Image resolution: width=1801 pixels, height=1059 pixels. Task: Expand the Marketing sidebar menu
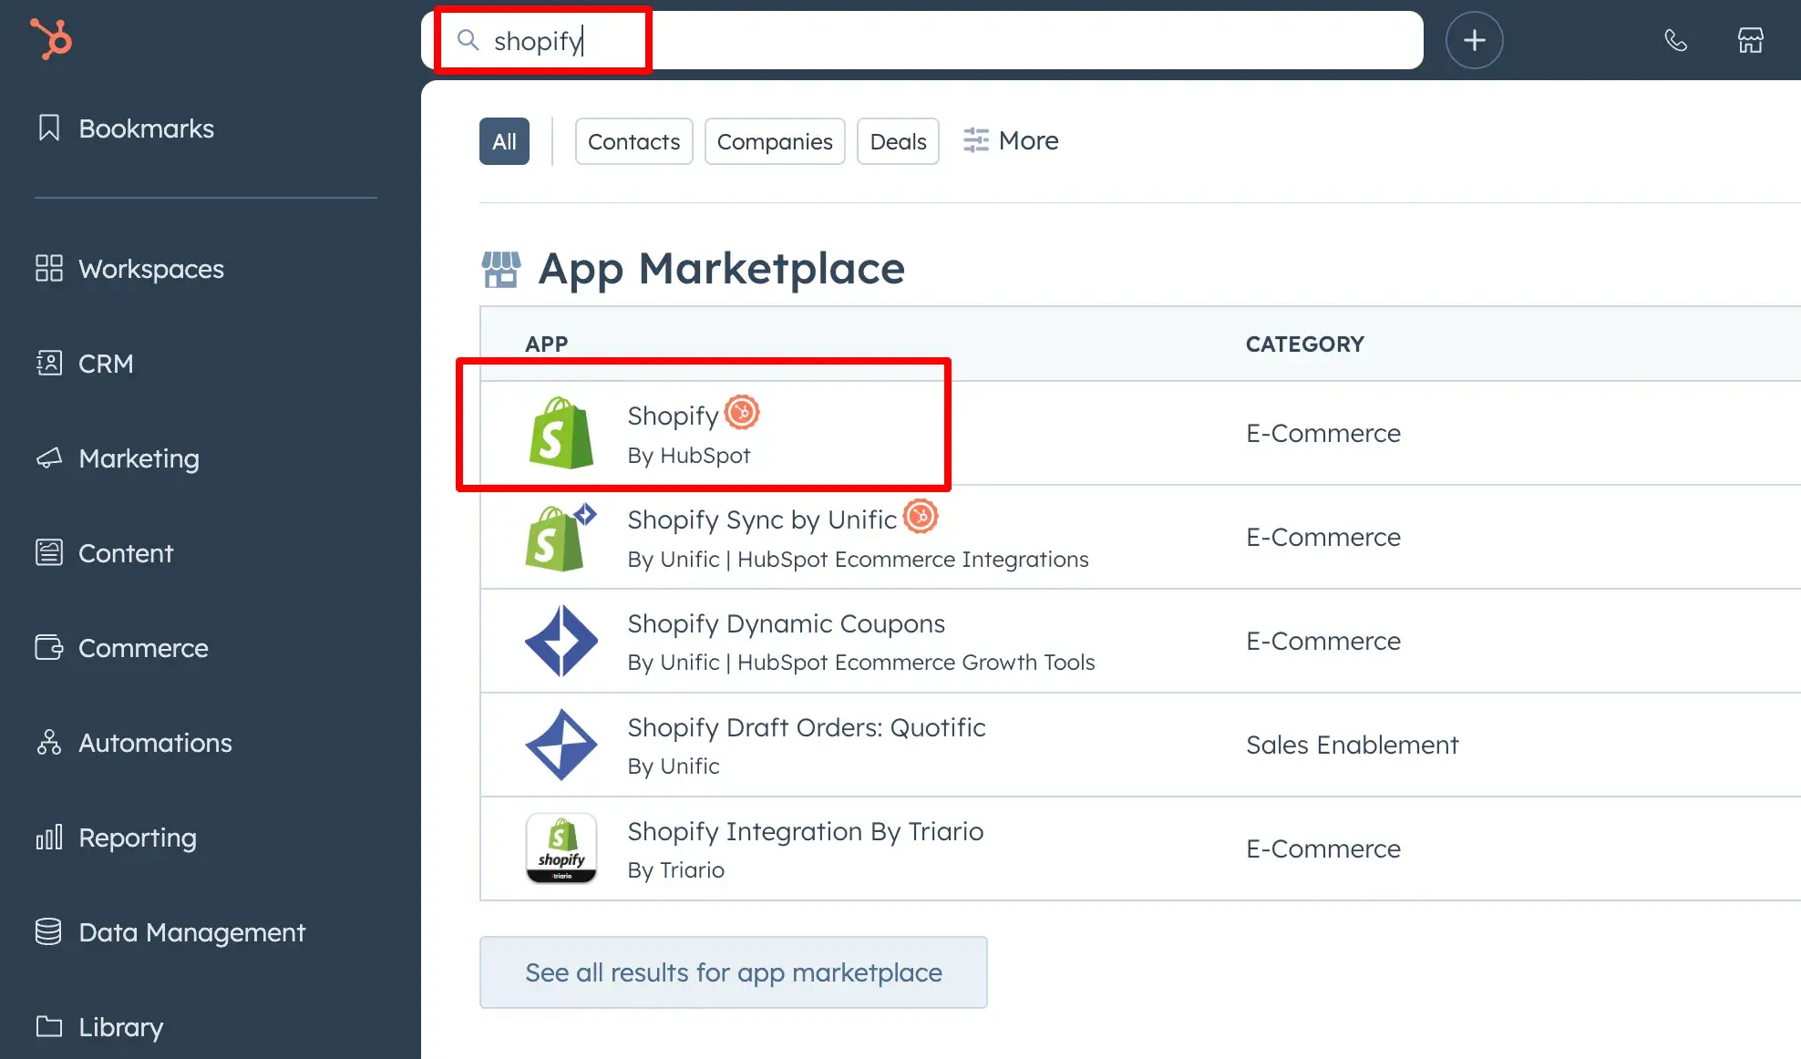tap(139, 458)
